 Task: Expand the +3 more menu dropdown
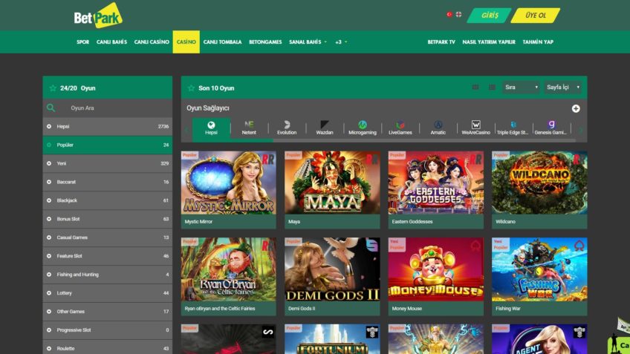pos(341,42)
